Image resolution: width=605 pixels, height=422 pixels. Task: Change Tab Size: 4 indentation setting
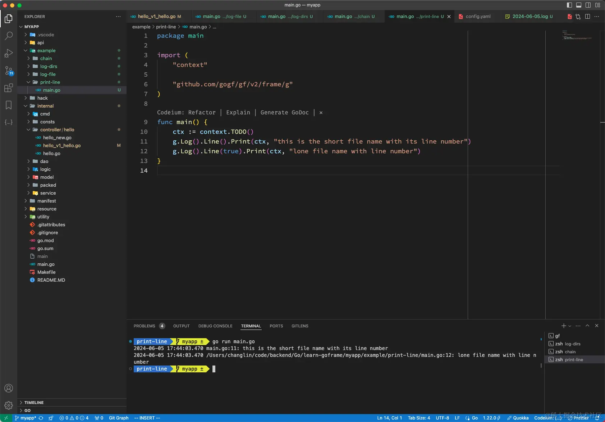point(419,418)
